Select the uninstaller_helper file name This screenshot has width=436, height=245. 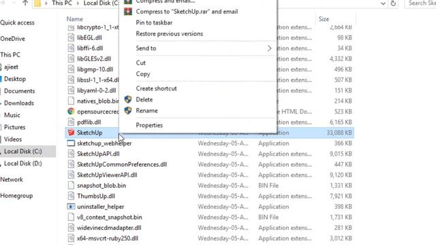[100, 207]
